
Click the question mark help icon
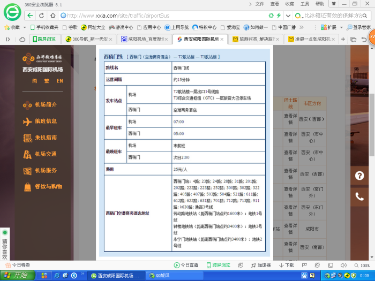point(360,175)
